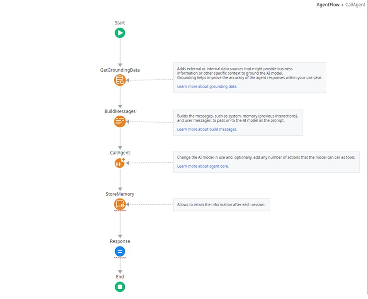Navigate to AgentFlow in the breadcrumb
This screenshot has height=299, width=368.
(x=328, y=5)
